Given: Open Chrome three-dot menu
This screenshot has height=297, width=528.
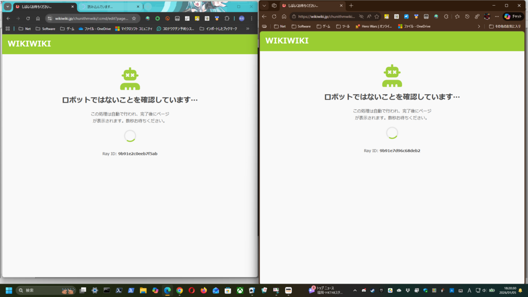Looking at the screenshot, I should pyautogui.click(x=251, y=19).
